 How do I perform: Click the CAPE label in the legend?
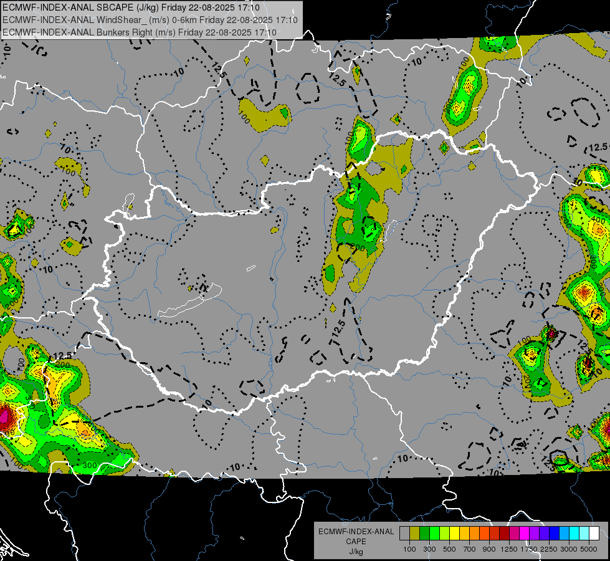coord(356,542)
